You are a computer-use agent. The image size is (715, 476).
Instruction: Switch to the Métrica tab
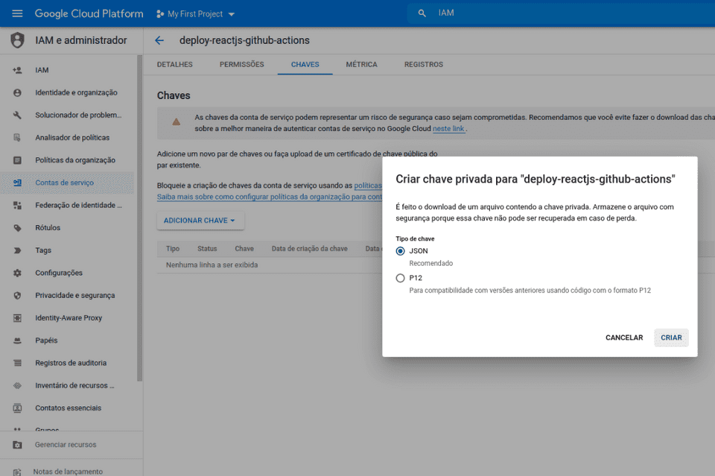pyautogui.click(x=361, y=65)
